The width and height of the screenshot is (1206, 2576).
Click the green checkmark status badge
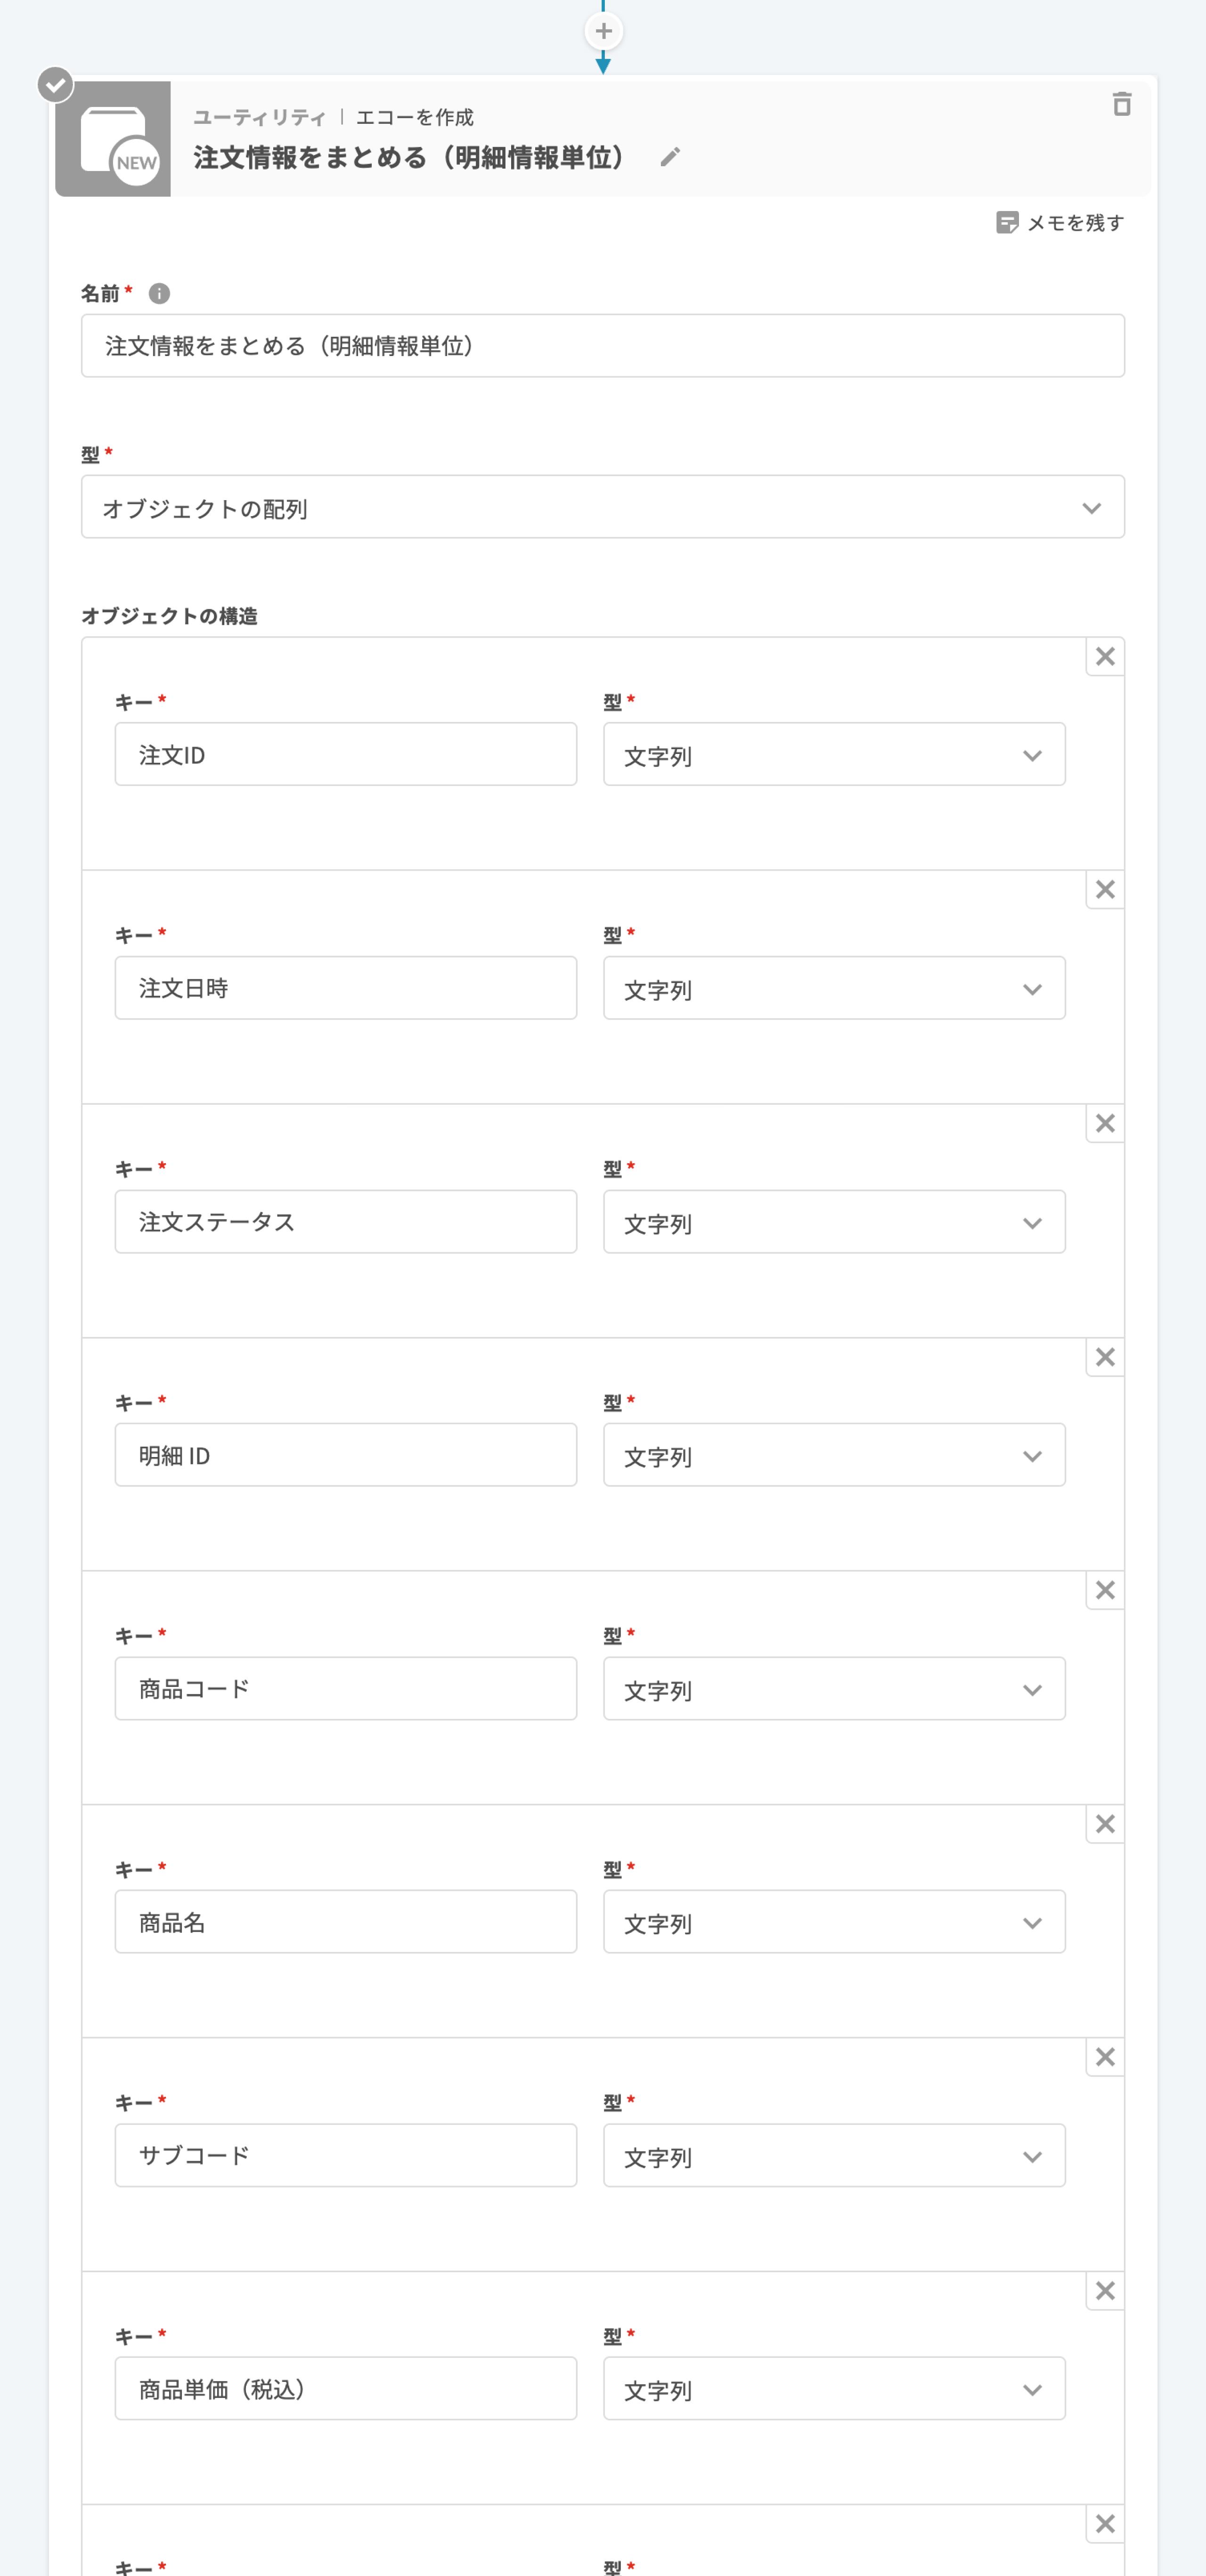(x=56, y=85)
